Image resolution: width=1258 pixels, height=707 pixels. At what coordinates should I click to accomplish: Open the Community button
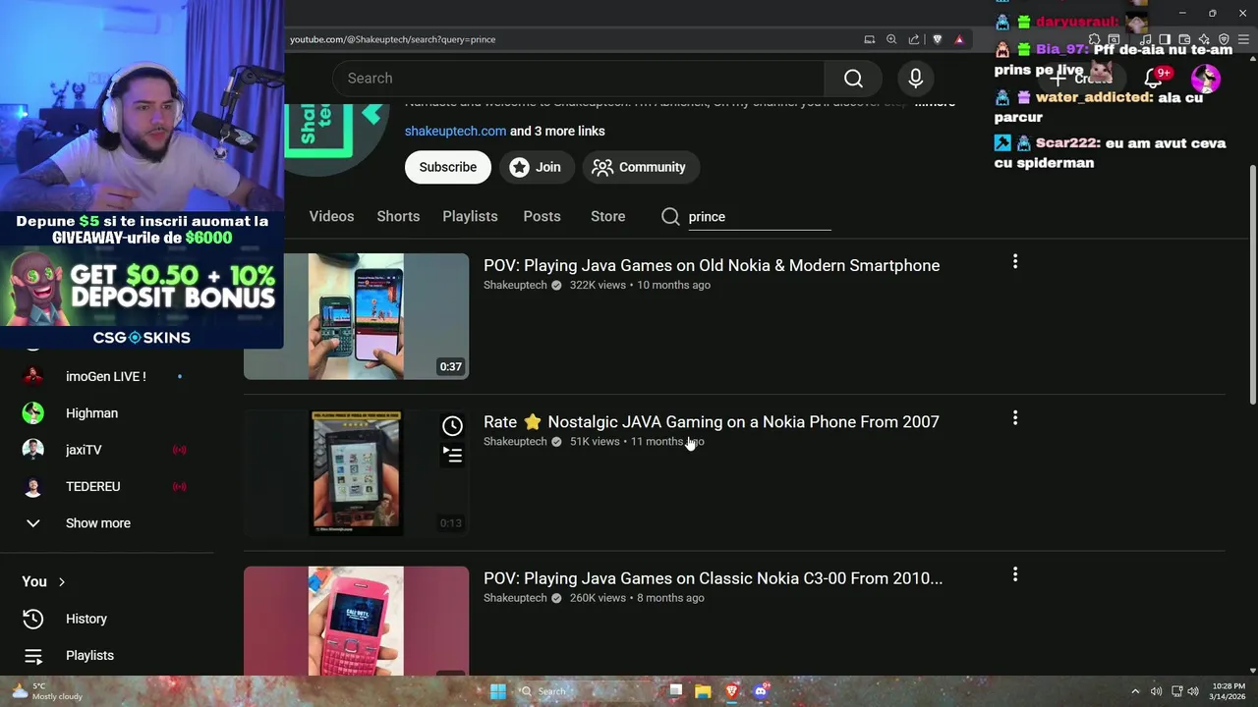pos(640,167)
